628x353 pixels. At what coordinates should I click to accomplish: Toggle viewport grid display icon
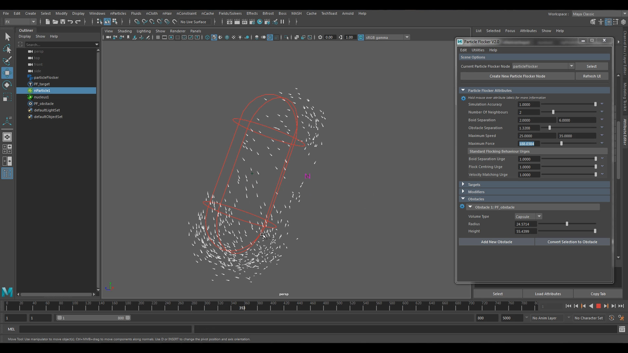(x=158, y=37)
